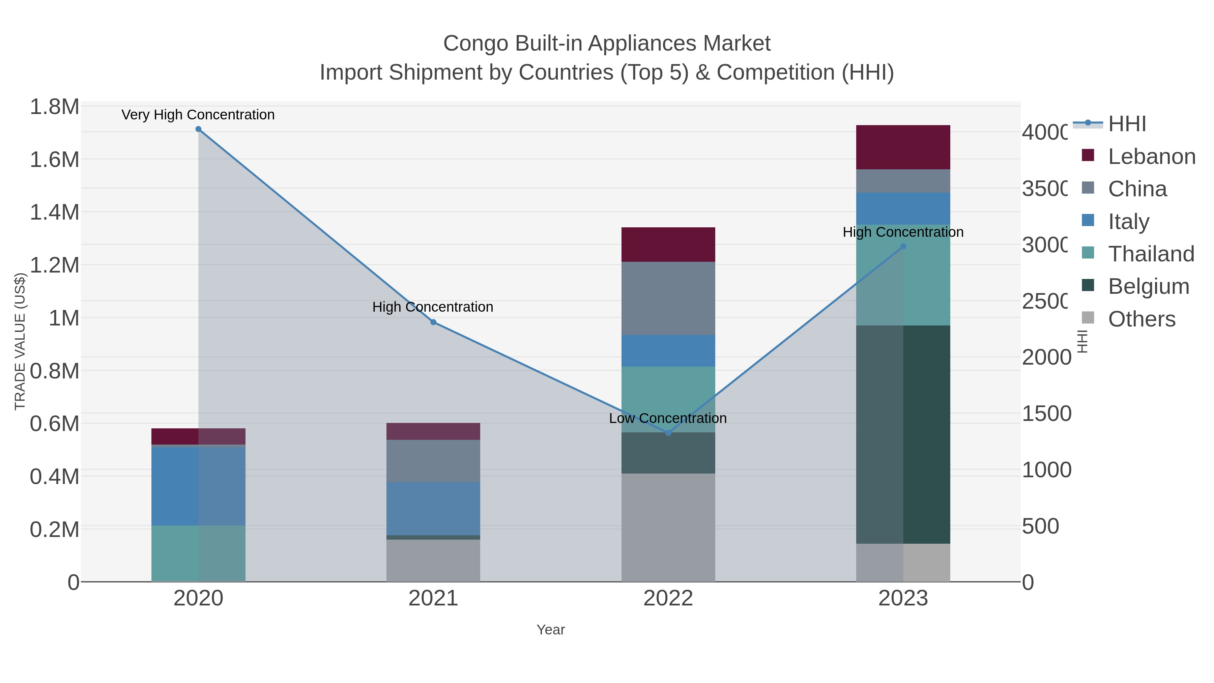Screen dimensions: 1214x683
Task: Click the 2023 x-axis year label
Action: click(x=903, y=599)
